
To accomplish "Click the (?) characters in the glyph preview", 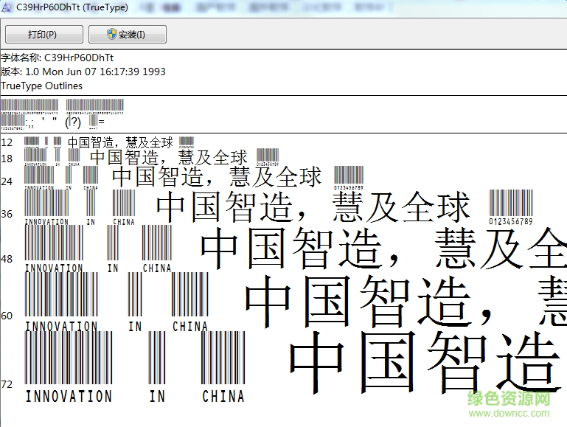I will 73,122.
